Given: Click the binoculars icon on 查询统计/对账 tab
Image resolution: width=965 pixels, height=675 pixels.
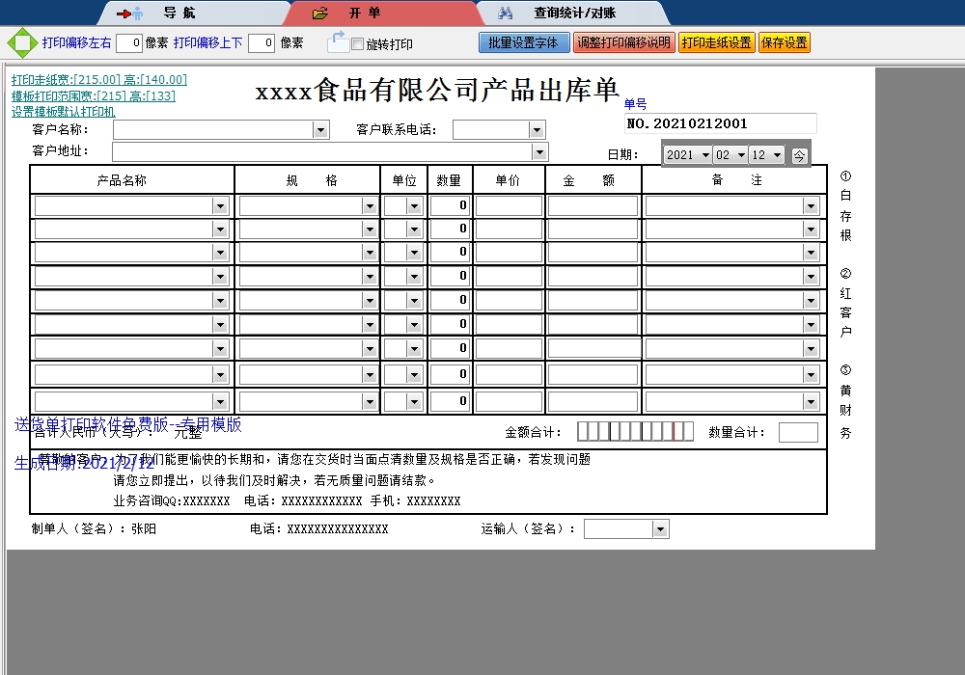Looking at the screenshot, I should click(506, 13).
